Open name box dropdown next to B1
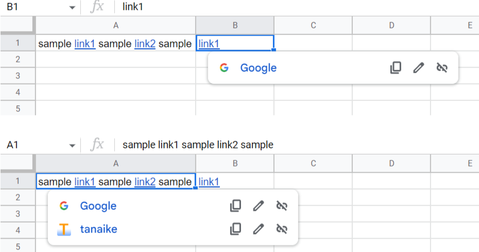The height and width of the screenshot is (252, 479). point(72,7)
